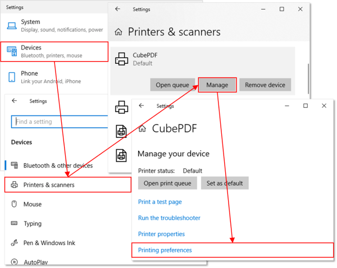Minimize the Printers & scanners window
Screen dimensions: 337x268
(263, 9)
